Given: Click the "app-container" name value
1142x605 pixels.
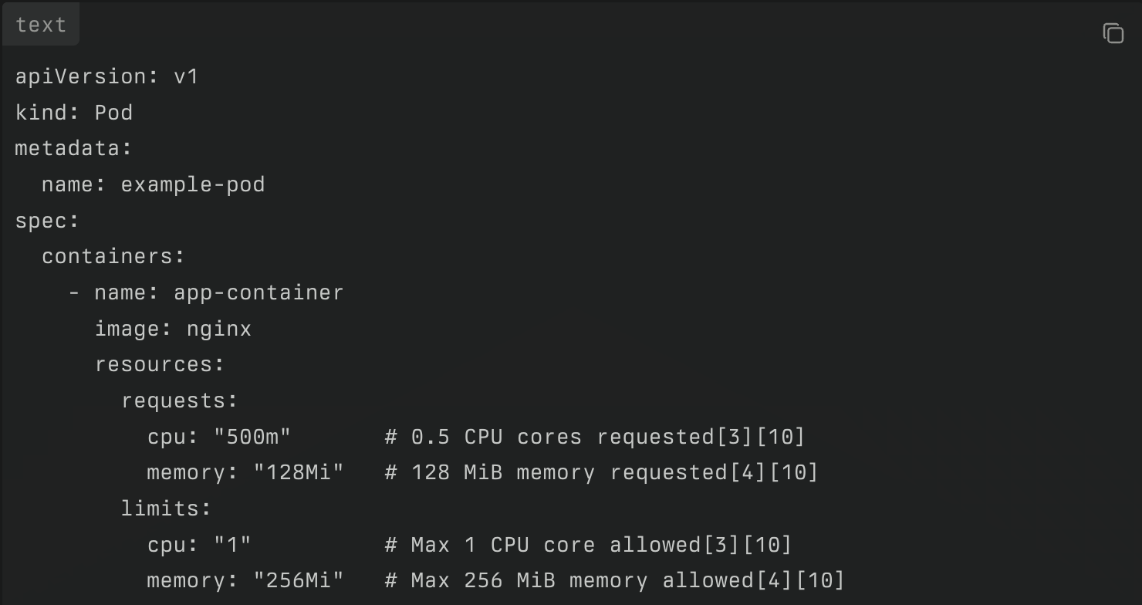Looking at the screenshot, I should coord(258,292).
